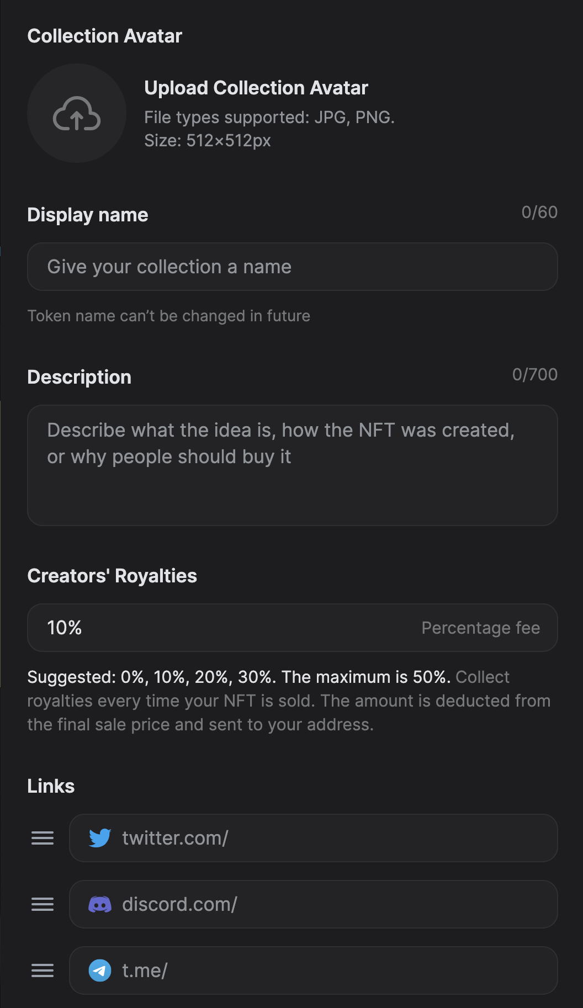Grab the drag handle beside Telegram link

(43, 970)
